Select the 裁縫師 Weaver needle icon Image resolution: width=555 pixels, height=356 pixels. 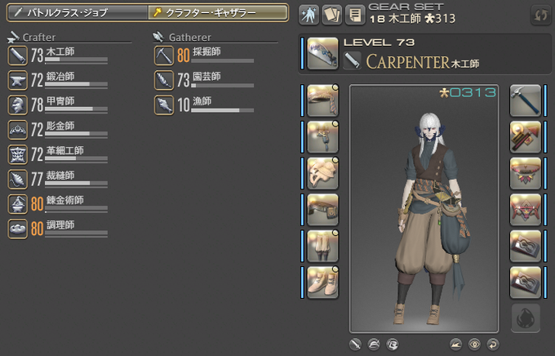pos(18,180)
